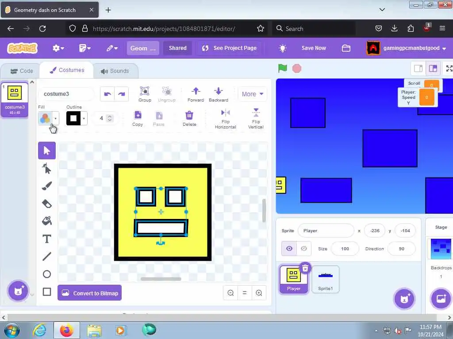This screenshot has height=339, width=453.
Task: Select the Sprite1 sprite thumbnail
Action: point(325,279)
